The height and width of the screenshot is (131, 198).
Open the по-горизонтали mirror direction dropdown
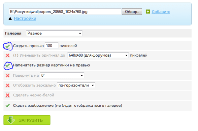pos(76,85)
